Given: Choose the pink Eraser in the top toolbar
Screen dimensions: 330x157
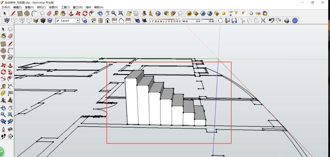Looking at the screenshot, I should tap(49, 14).
